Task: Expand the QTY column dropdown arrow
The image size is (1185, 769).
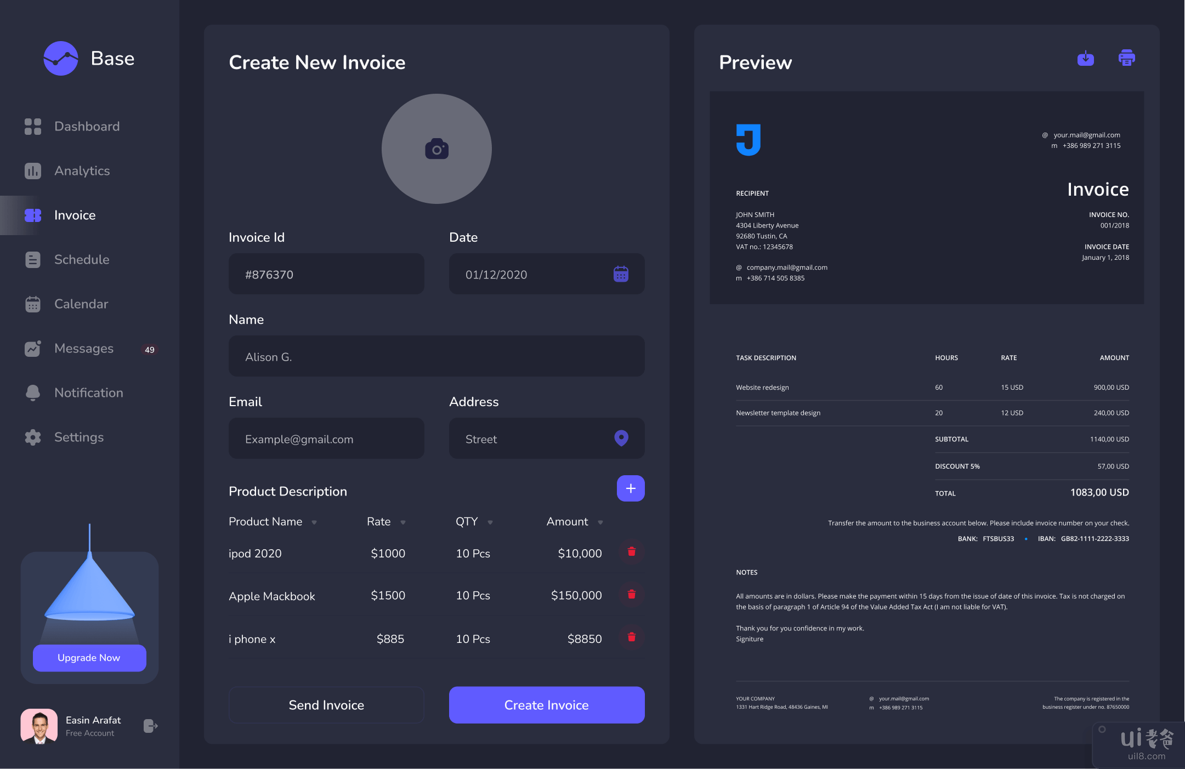Action: (x=490, y=523)
